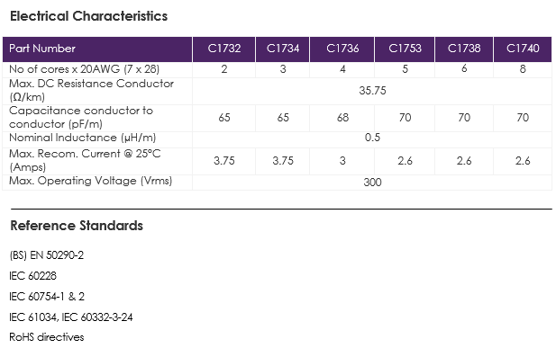Click the Max. Recom. Current row label
The width and height of the screenshot is (556, 348).
click(x=85, y=160)
